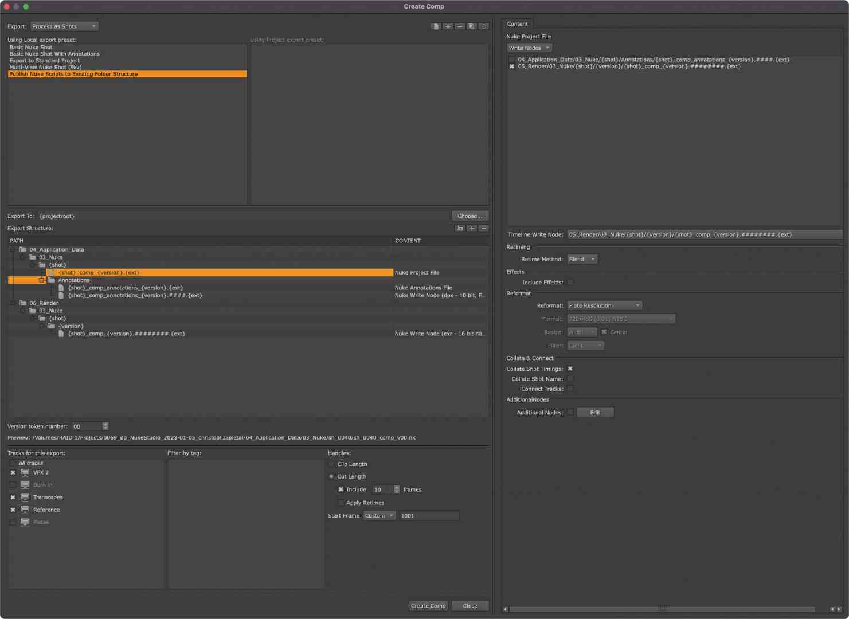Click the 04_Application_Data folder icon
849x619 pixels.
23,249
